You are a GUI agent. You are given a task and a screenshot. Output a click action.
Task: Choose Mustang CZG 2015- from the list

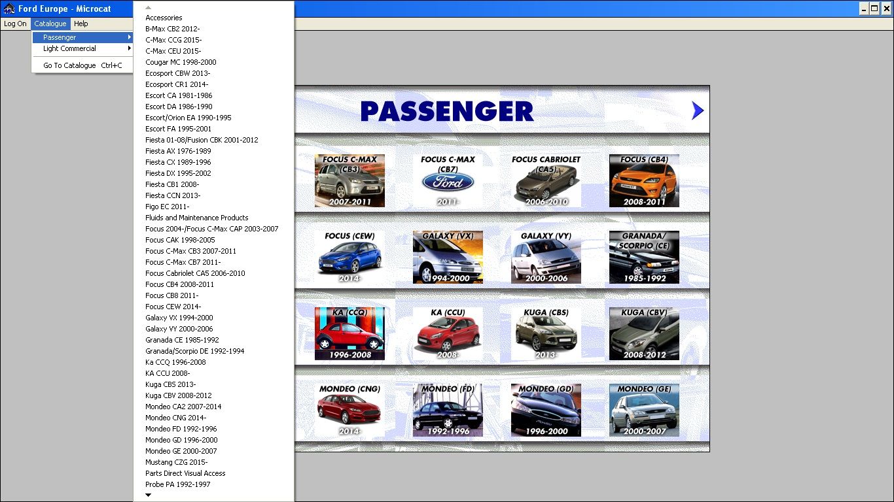tap(176, 462)
